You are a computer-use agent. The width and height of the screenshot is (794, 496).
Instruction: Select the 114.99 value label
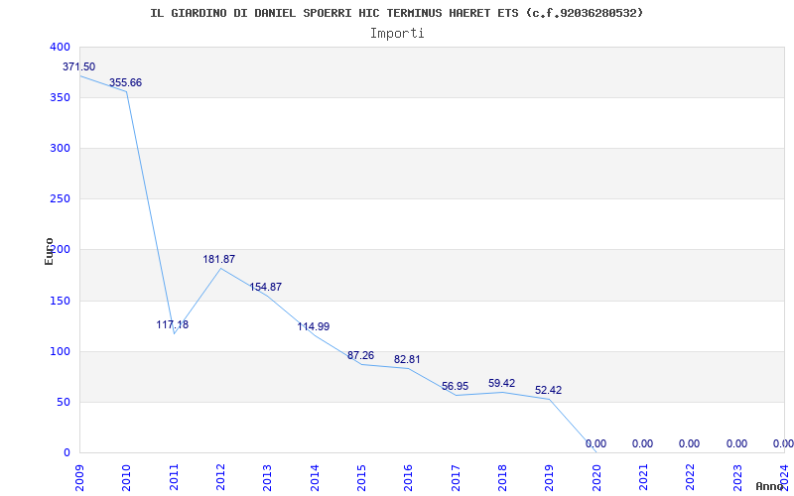pyautogui.click(x=314, y=327)
